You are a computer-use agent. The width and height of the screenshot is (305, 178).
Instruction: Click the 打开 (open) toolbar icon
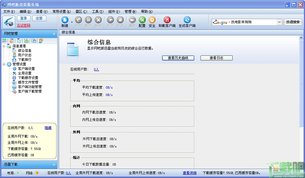pos(110,20)
